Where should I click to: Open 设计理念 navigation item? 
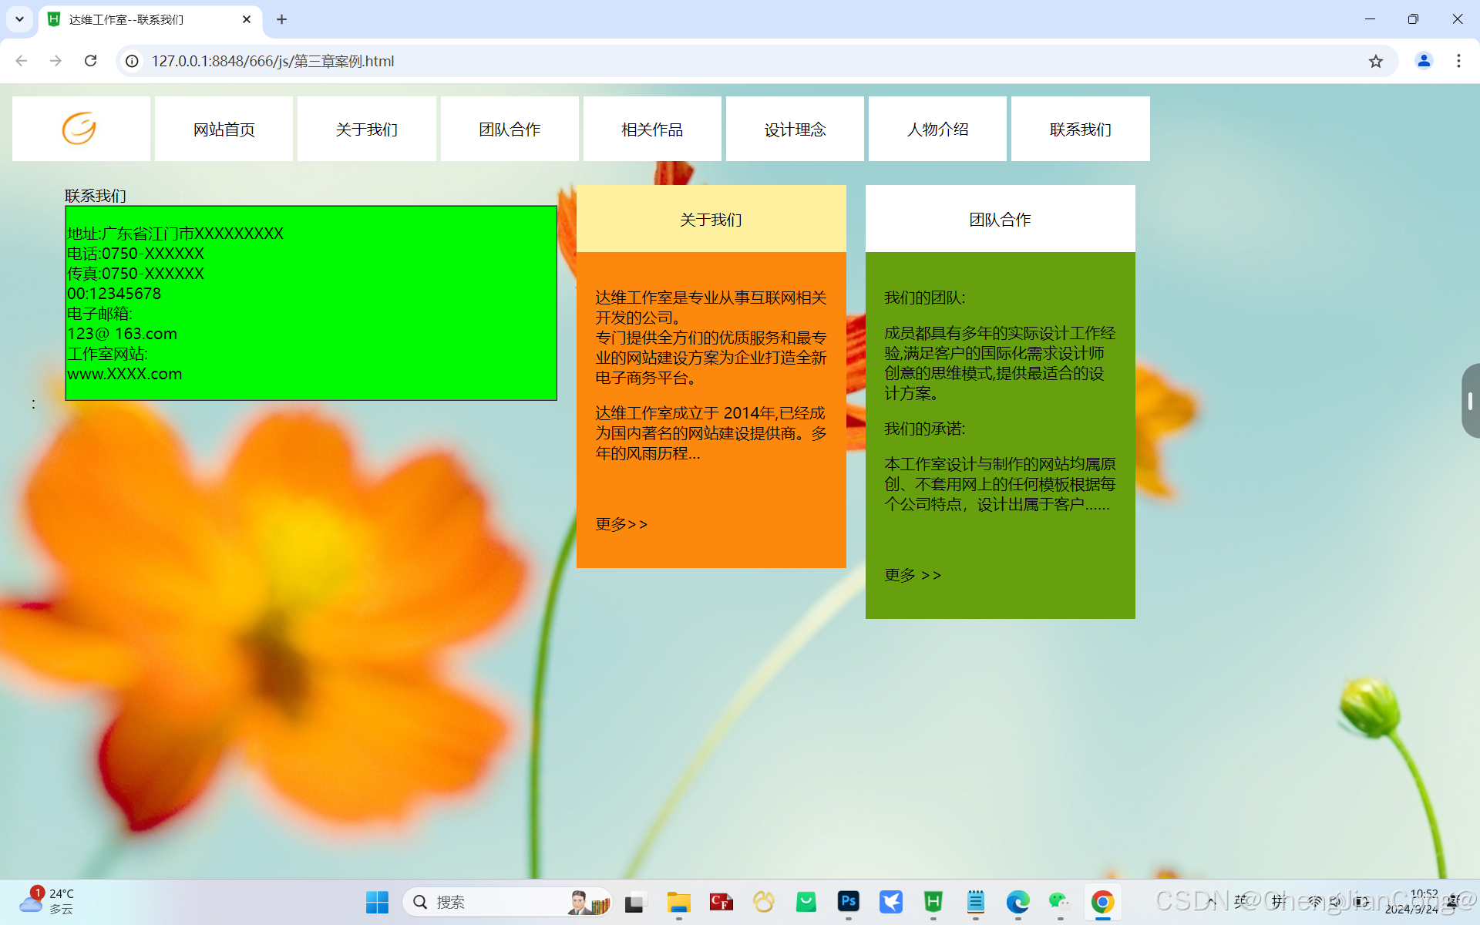click(795, 129)
